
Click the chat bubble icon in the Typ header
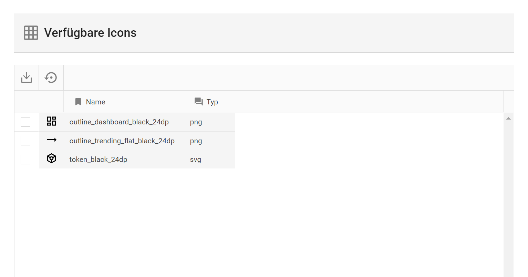coord(198,101)
